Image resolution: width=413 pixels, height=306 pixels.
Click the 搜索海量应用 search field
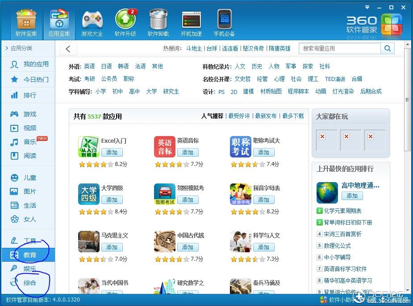340,48
